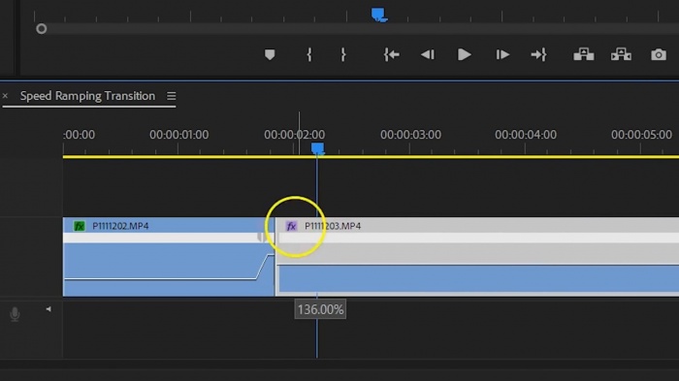
Task: Select the Speed Ramping Transition tab
Action: pyautogui.click(x=87, y=96)
